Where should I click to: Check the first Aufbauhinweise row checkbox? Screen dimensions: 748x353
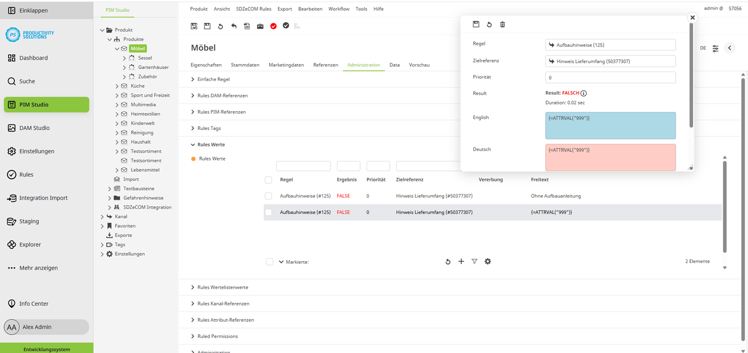(x=269, y=196)
